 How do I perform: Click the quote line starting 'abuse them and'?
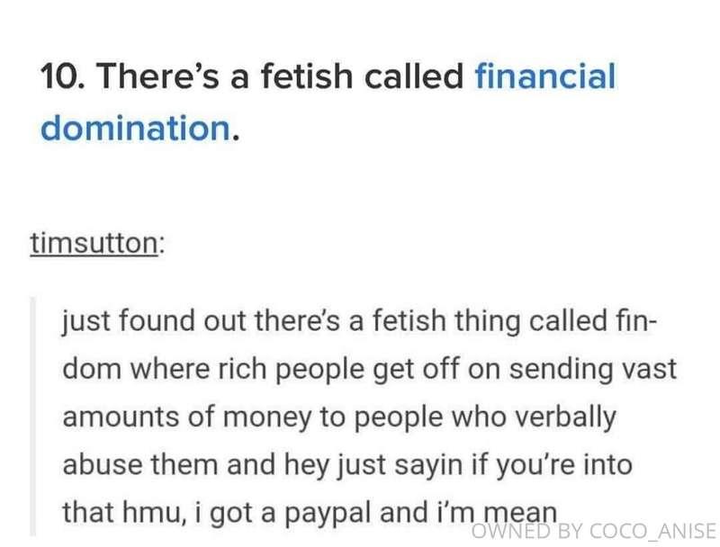(347, 465)
